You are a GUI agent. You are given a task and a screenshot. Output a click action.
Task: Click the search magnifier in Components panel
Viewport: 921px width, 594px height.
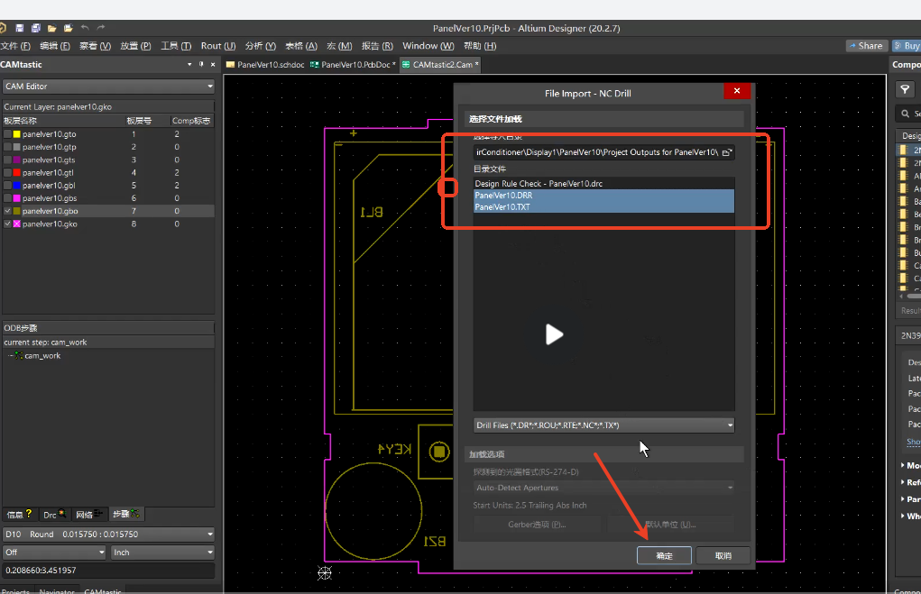[905, 114]
